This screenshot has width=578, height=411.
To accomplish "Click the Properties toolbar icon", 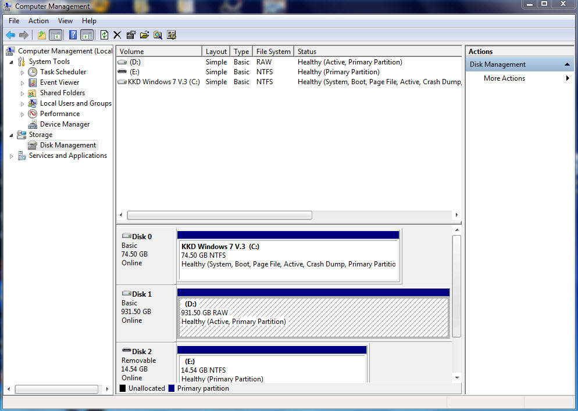I will tap(131, 35).
